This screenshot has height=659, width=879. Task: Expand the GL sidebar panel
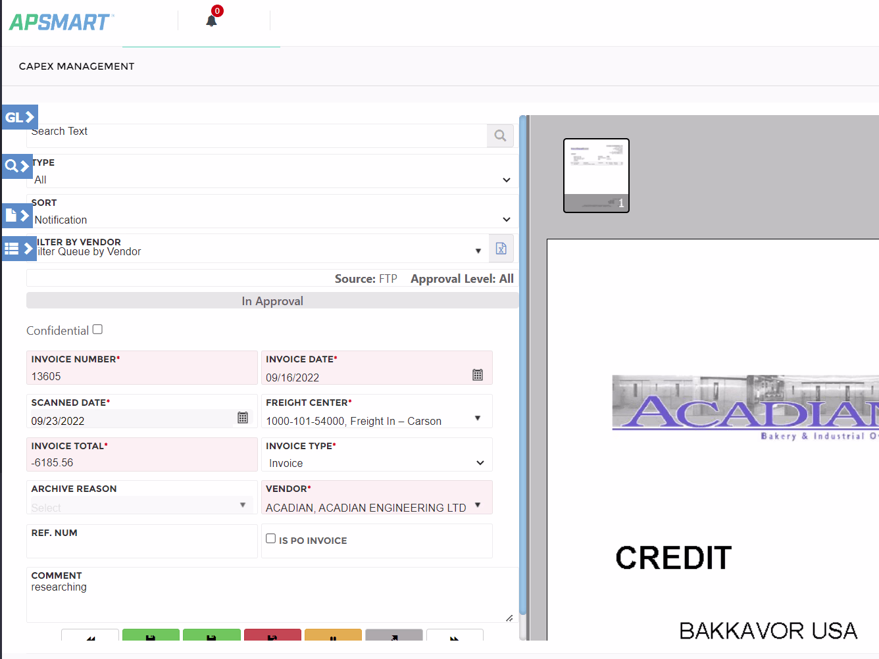19,116
